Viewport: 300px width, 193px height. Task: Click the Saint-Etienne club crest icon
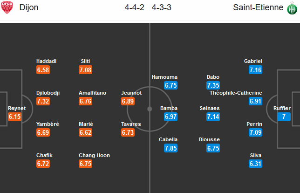[293, 7]
